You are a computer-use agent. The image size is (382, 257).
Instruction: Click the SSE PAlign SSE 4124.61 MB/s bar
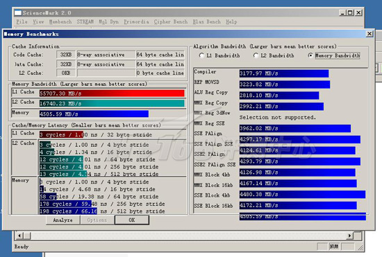click(297, 150)
